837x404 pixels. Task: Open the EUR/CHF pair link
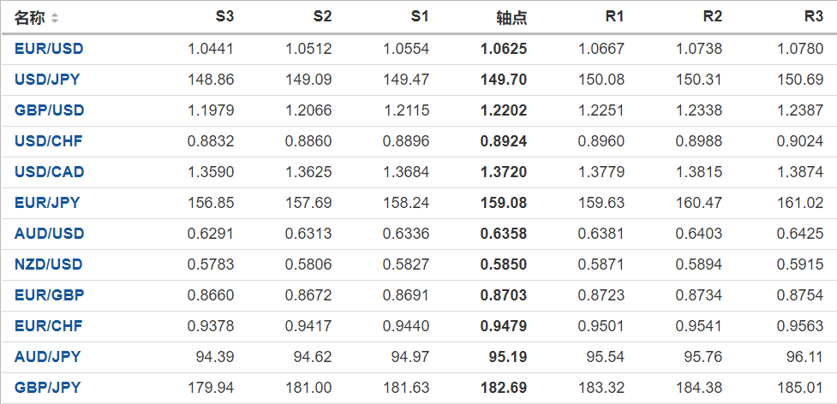point(49,326)
